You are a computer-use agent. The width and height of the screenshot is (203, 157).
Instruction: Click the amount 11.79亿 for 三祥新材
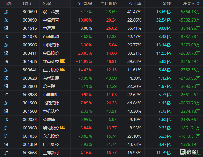pos(164,153)
